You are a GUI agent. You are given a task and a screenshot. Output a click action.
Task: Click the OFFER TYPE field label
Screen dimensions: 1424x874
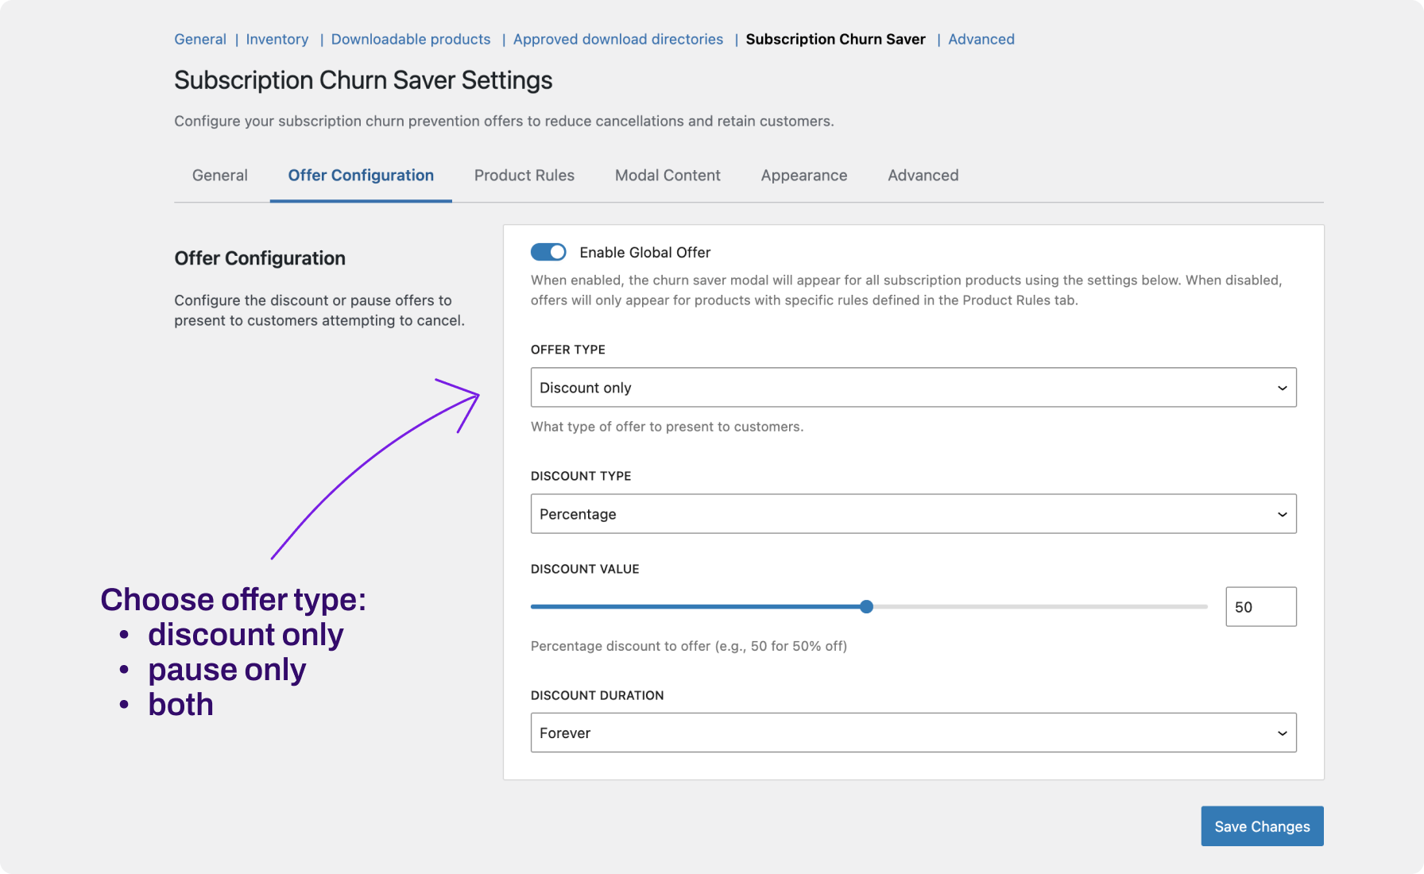pos(568,350)
